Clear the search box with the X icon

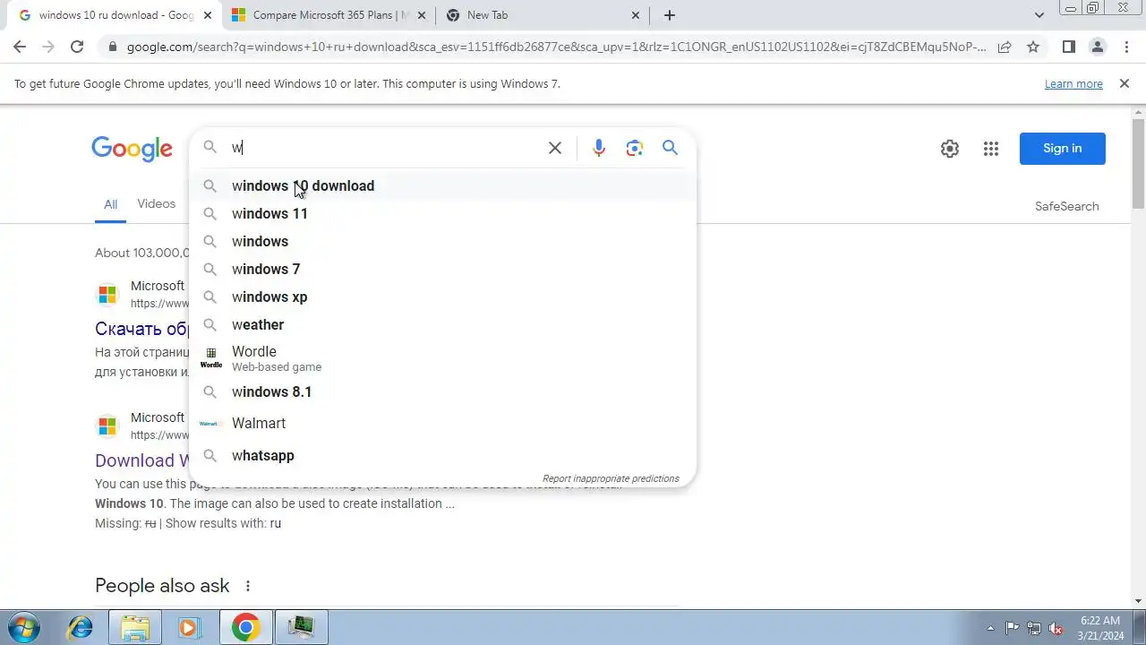pos(555,148)
